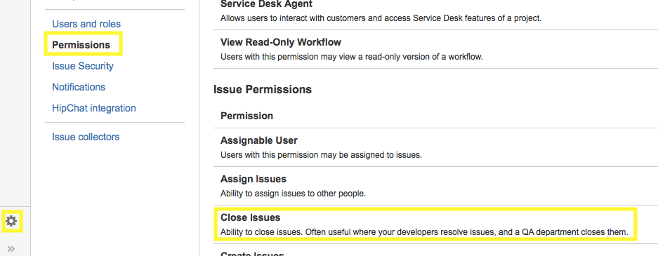Select the Close Issues permission title

pos(251,217)
